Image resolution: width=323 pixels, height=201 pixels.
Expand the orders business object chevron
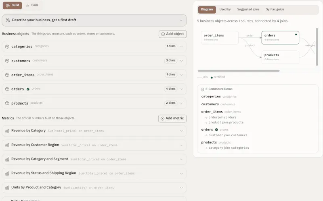tap(181, 89)
